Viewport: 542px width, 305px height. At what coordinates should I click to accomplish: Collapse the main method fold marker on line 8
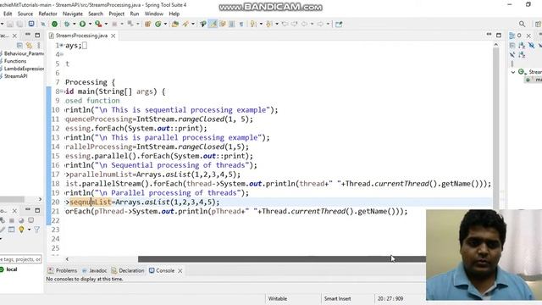click(62, 91)
